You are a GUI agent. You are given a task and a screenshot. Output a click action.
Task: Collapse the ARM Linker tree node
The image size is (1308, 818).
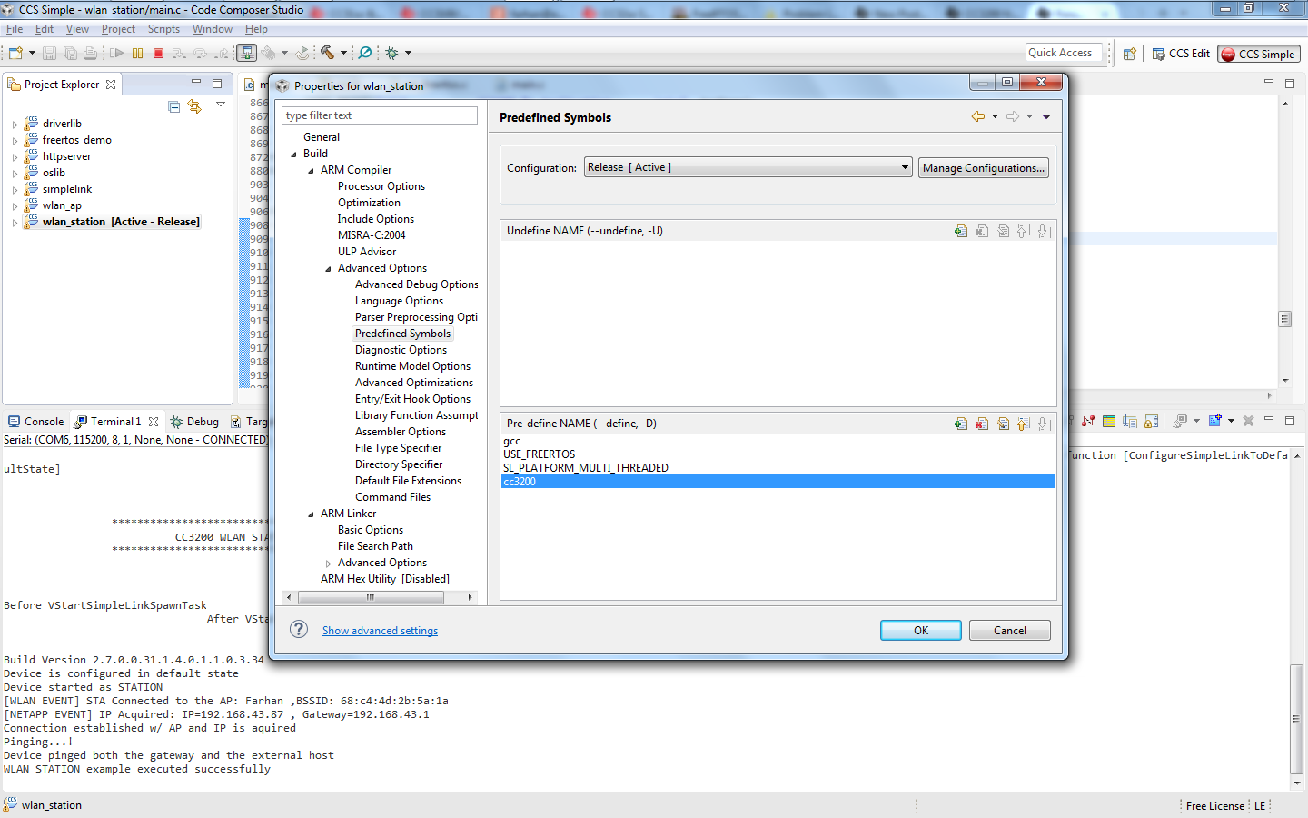pyautogui.click(x=311, y=514)
